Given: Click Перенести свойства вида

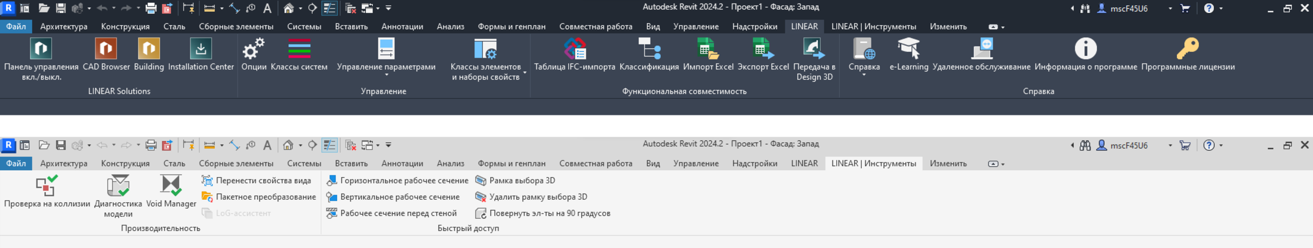Looking at the screenshot, I should coord(256,180).
